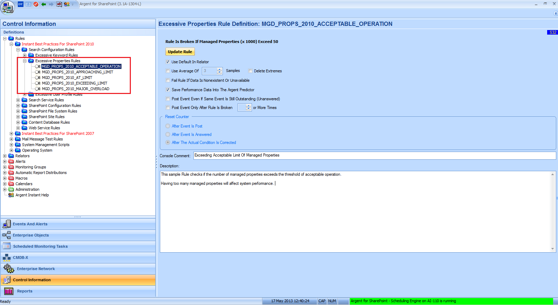The width and height of the screenshot is (558, 305).
Task: Click the DT icon in the quick-access toolbar
Action: [x=20, y=4]
